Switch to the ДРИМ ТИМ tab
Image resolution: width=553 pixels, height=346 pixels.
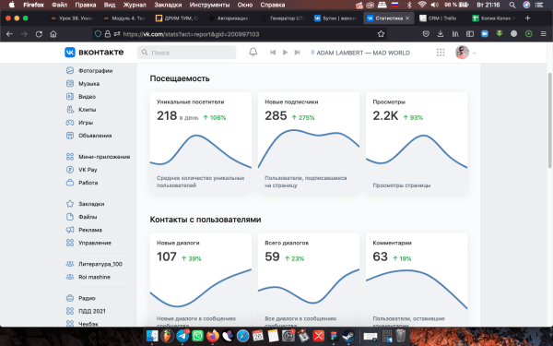tap(176, 18)
